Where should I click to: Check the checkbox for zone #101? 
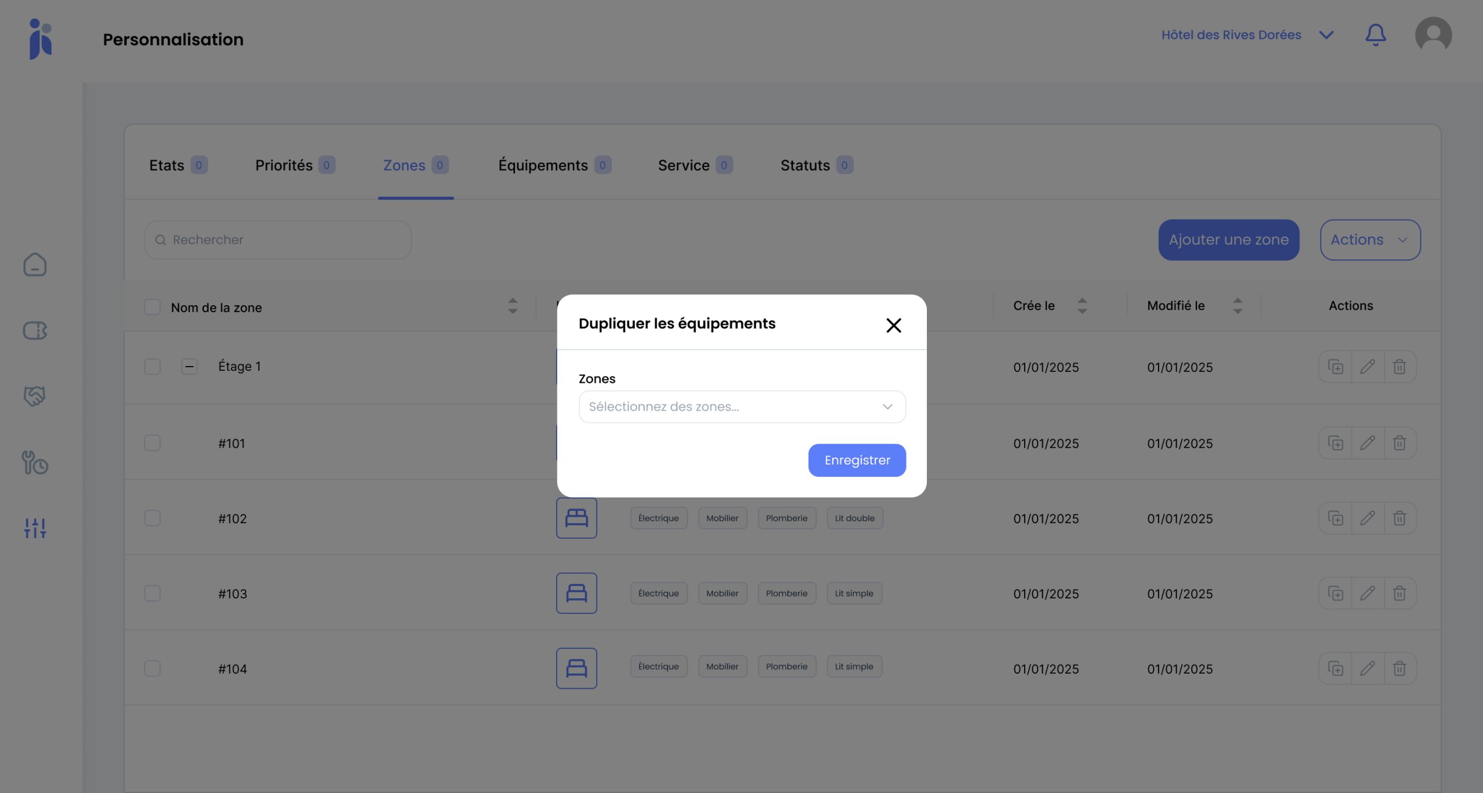pyautogui.click(x=152, y=443)
